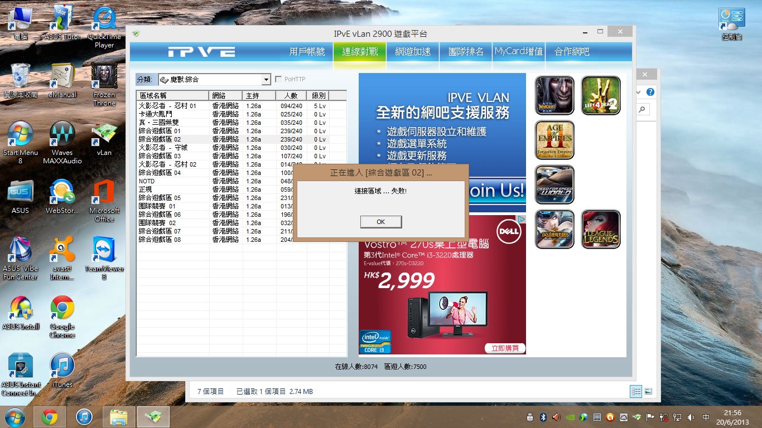
Task: Launch the Warcraft III game icon
Action: [554, 95]
